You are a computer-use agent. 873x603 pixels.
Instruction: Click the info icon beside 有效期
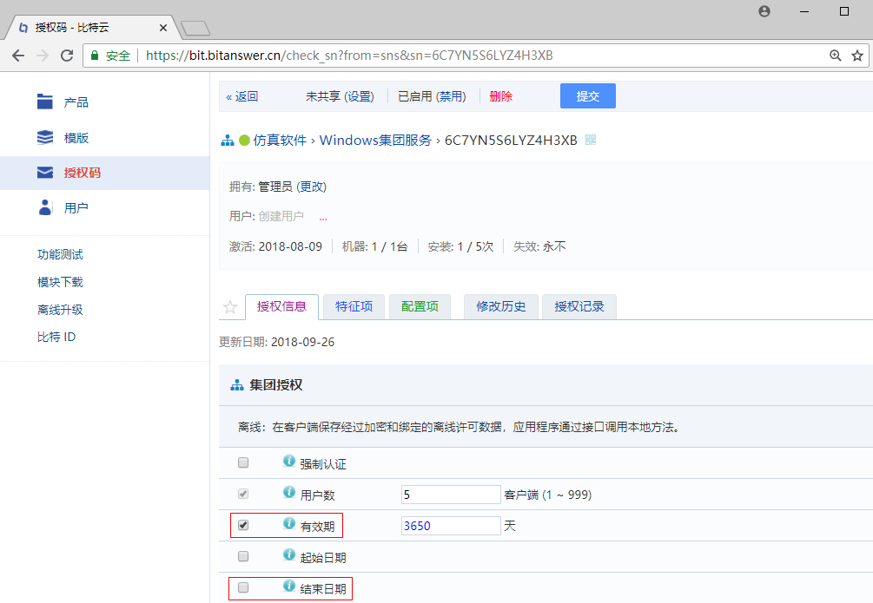pos(288,525)
